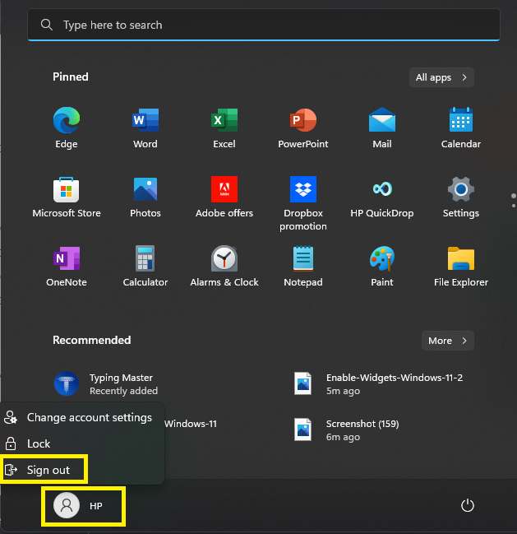
Task: Click the power button icon
Action: click(468, 506)
